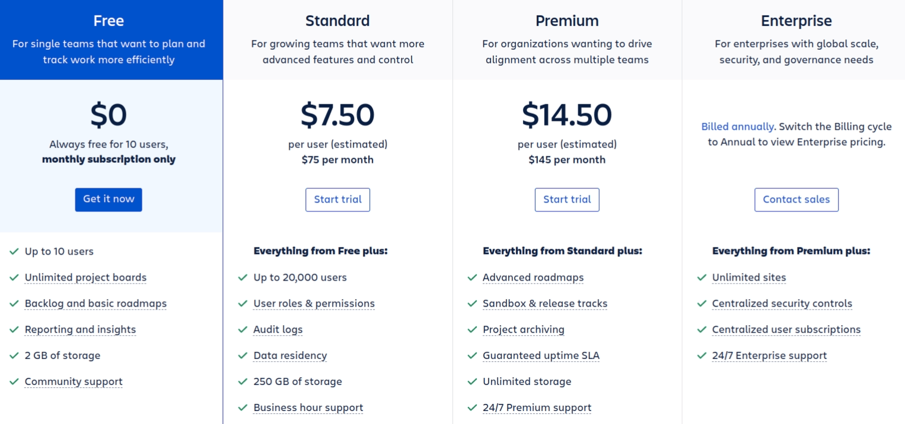
Task: Click the Backlog and basic roadmaps feature
Action: coord(95,303)
